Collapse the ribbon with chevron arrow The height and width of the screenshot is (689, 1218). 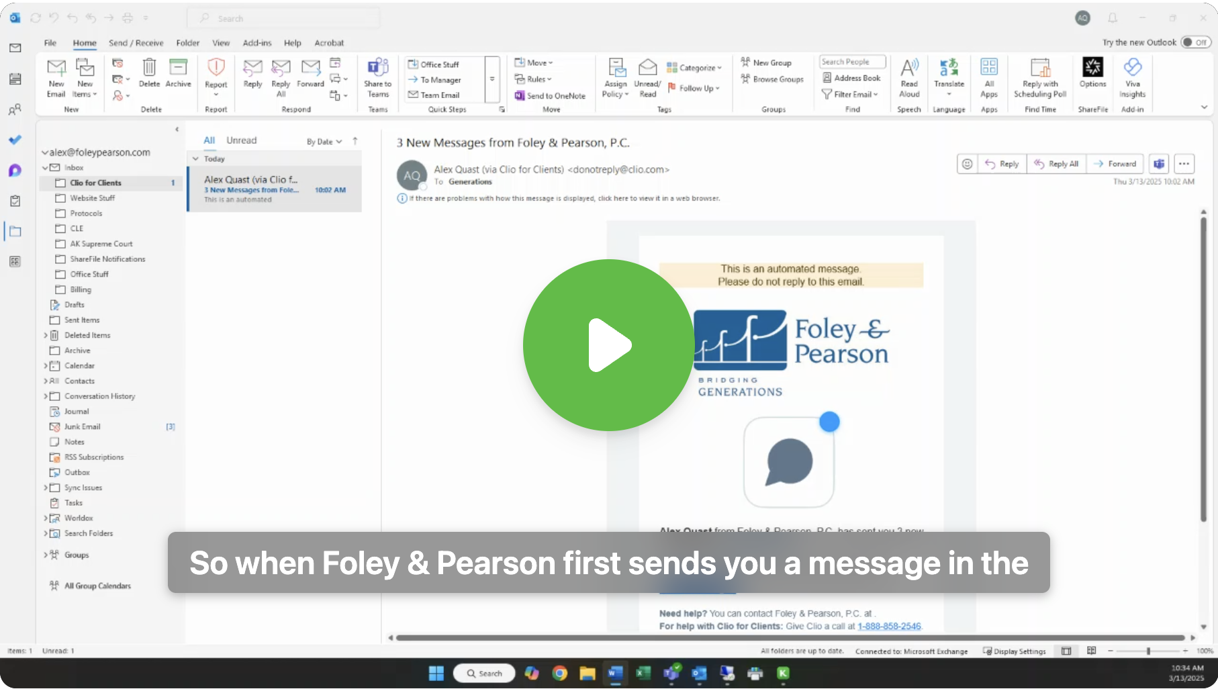pyautogui.click(x=1204, y=107)
